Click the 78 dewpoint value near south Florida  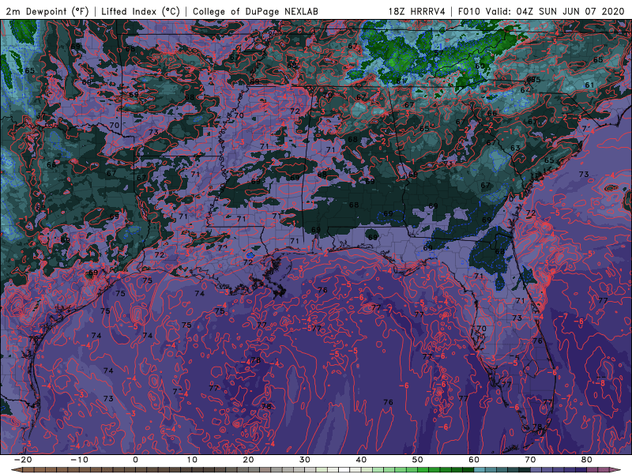537,427
